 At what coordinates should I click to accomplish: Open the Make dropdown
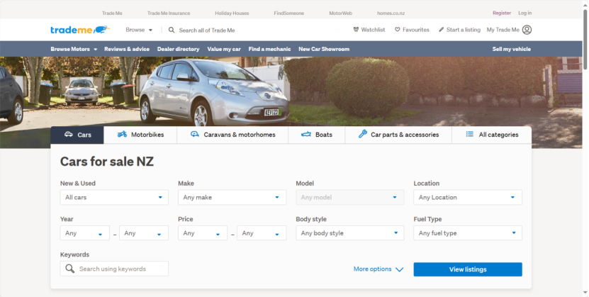click(x=232, y=197)
